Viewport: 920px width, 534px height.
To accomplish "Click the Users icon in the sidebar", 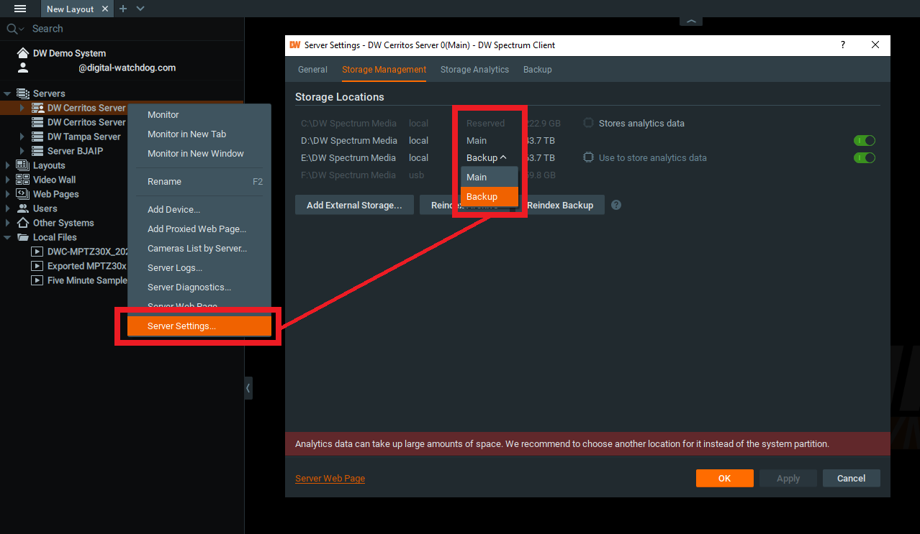I will pyautogui.click(x=22, y=208).
